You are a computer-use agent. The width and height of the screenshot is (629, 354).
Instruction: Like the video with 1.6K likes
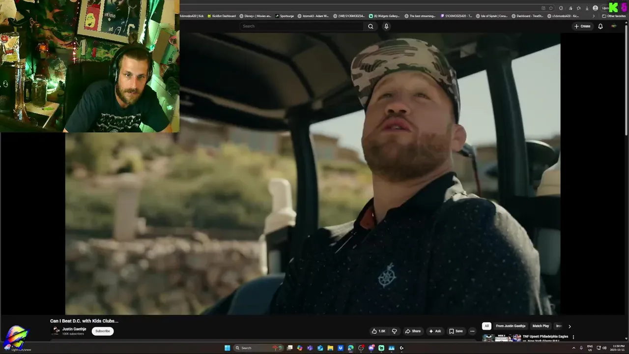click(379, 331)
